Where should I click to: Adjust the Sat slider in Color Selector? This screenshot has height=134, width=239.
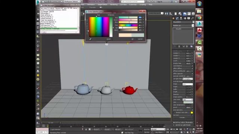point(128,28)
